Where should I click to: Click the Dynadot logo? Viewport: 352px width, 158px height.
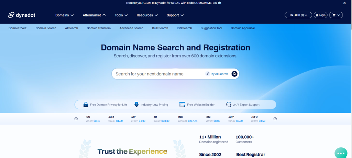point(22,15)
